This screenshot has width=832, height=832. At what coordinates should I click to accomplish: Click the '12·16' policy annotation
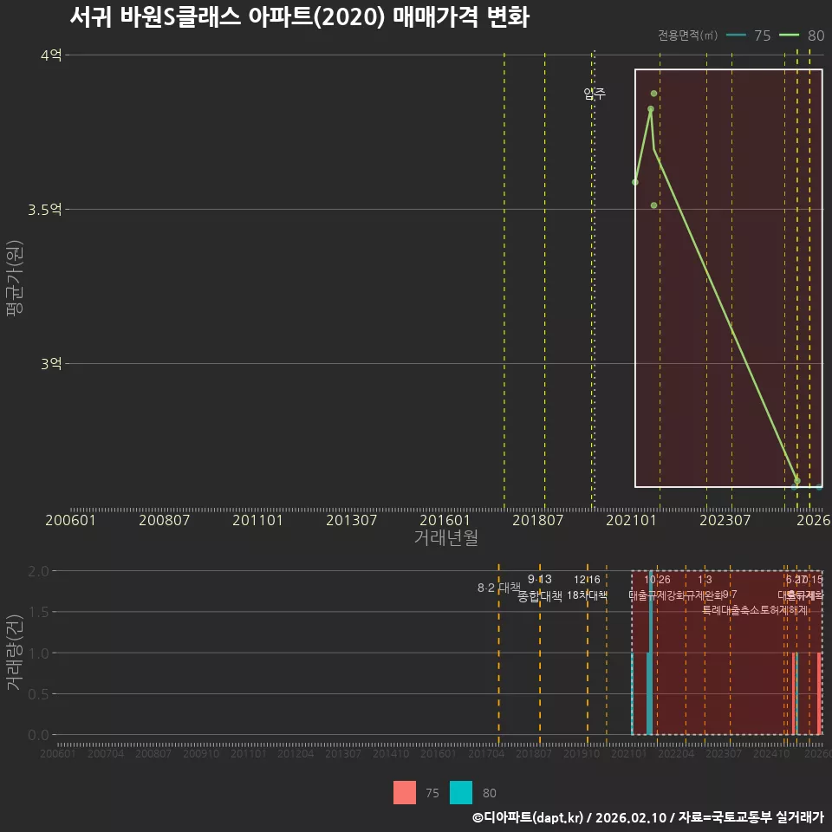[587, 580]
